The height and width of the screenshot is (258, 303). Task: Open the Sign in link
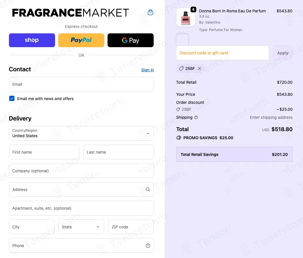[147, 70]
